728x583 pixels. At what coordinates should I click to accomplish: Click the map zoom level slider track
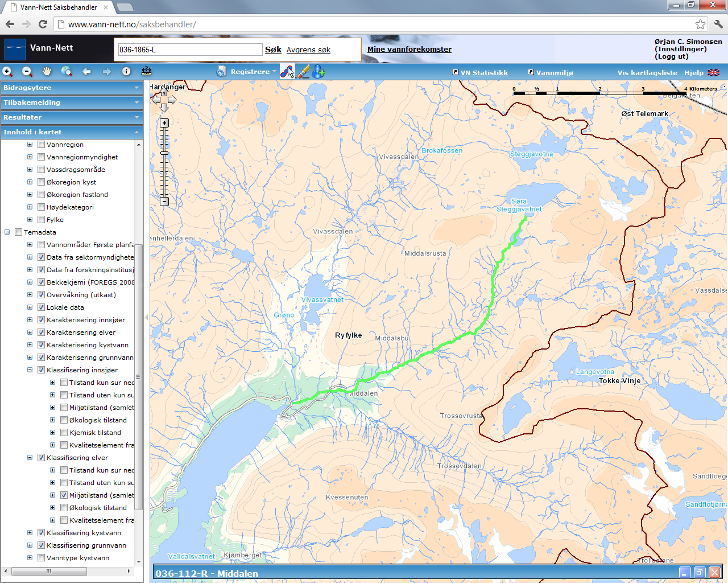click(x=164, y=162)
